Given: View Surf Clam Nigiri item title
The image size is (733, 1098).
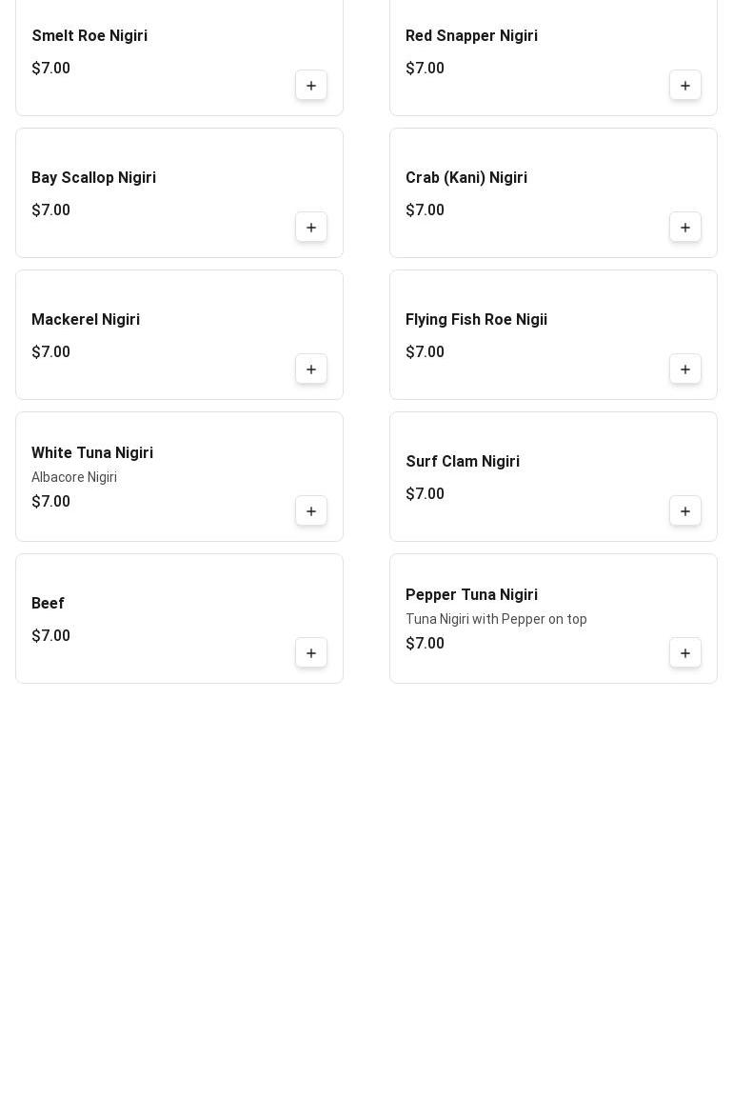Looking at the screenshot, I should pos(463,462).
